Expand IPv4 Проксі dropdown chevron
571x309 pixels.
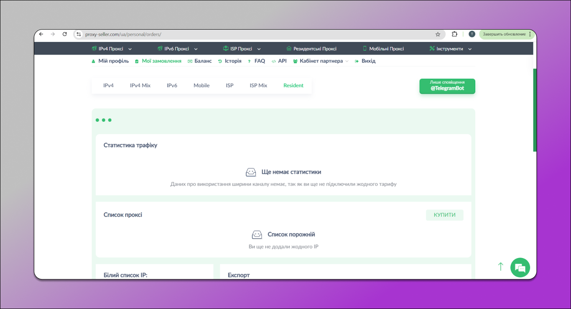[130, 49]
